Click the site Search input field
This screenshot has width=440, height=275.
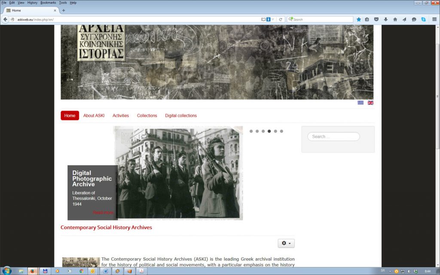333,137
